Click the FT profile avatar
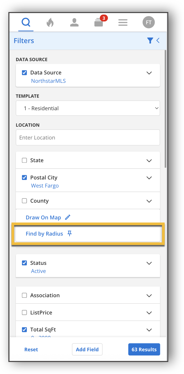Screen dimensions: 184x374 coord(148,22)
